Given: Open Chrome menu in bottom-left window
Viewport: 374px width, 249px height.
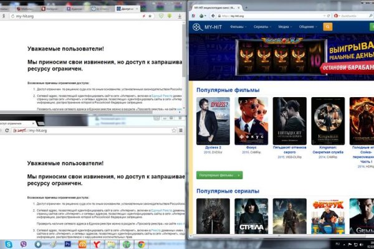Looking at the screenshot, I should (181, 131).
